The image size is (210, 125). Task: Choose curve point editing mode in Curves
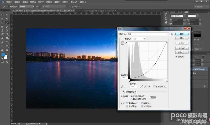(123, 43)
